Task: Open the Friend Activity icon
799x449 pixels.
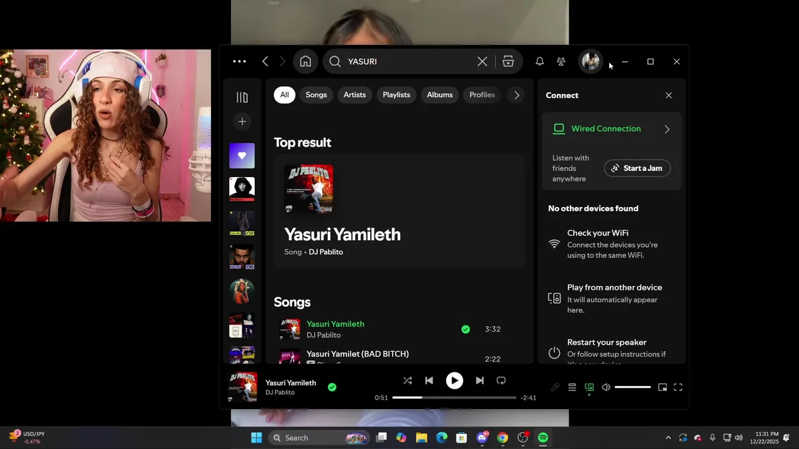Action: (561, 61)
